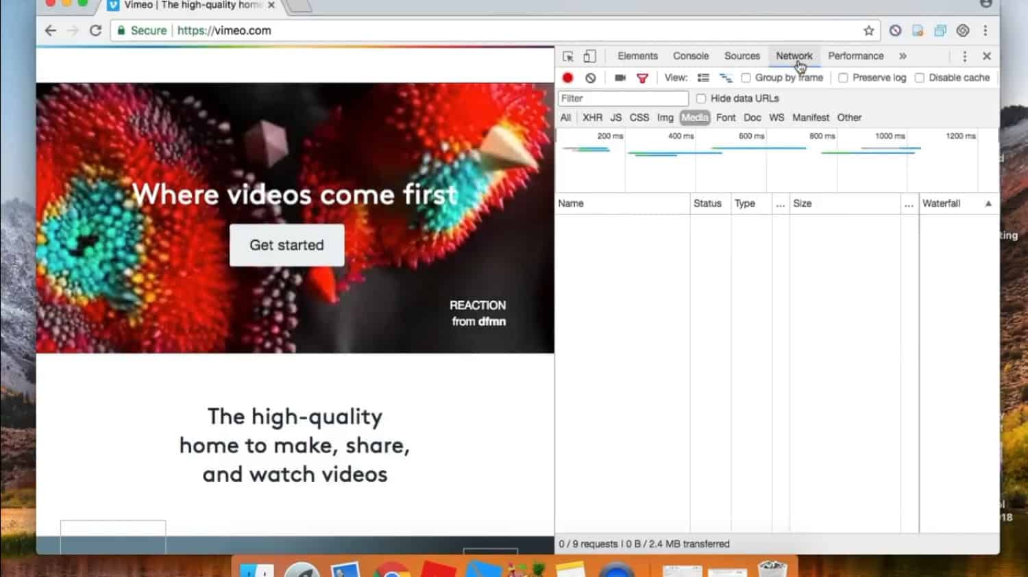The height and width of the screenshot is (577, 1028).
Task: Click the requests transferred status text
Action: pos(644,544)
